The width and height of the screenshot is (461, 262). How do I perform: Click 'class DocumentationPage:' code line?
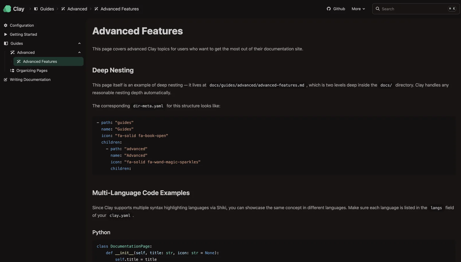click(x=124, y=246)
